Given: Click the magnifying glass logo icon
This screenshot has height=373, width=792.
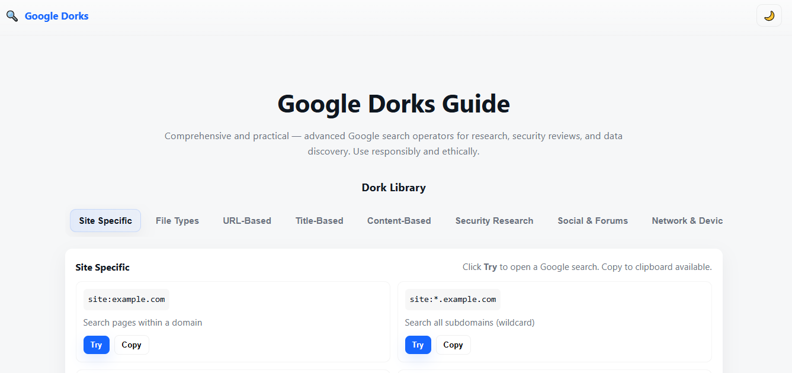Looking at the screenshot, I should 12,15.
